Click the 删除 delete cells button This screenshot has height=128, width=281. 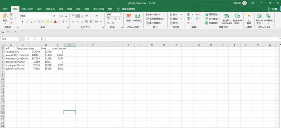pyautogui.click(x=174, y=19)
